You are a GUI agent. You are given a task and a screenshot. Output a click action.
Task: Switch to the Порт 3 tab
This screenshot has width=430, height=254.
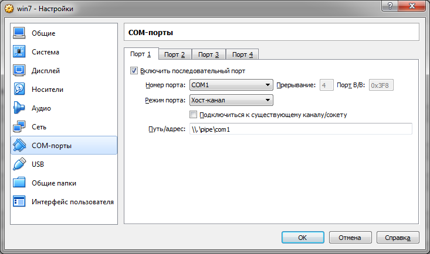pos(209,54)
